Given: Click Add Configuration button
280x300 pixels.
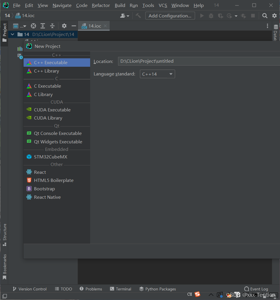Looking at the screenshot, I should pyautogui.click(x=170, y=16).
